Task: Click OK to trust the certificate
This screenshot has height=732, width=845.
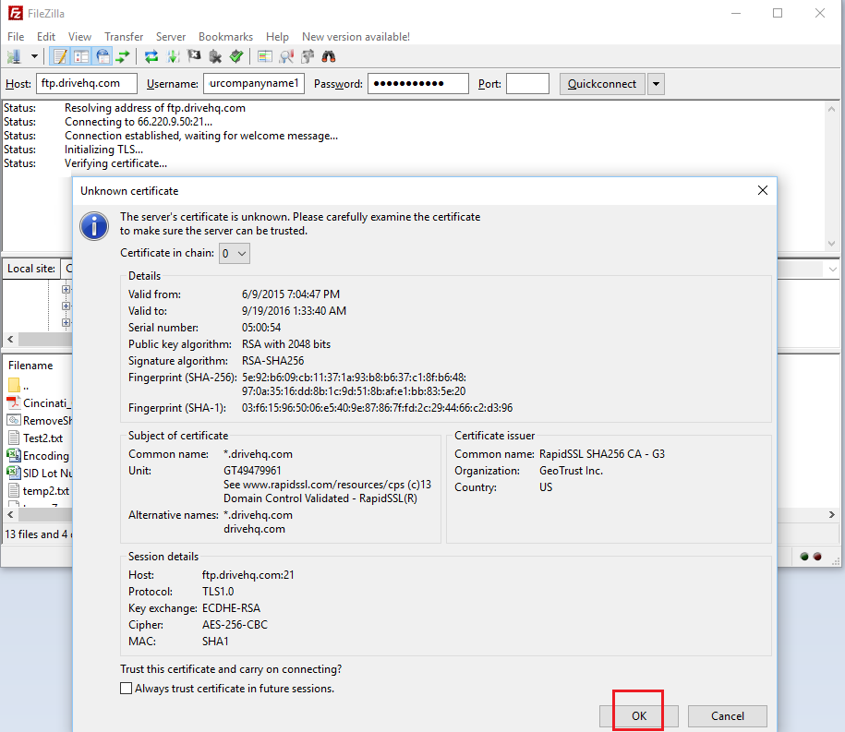Action: (639, 715)
